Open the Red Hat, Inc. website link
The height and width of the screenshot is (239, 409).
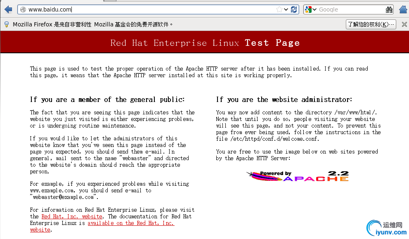tap(72, 216)
